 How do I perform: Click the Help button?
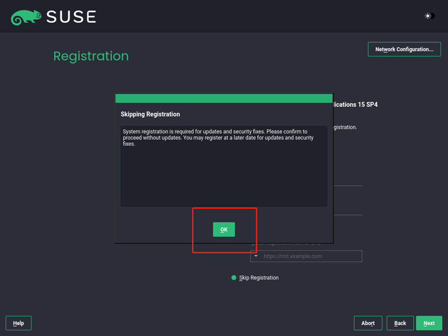point(19,323)
